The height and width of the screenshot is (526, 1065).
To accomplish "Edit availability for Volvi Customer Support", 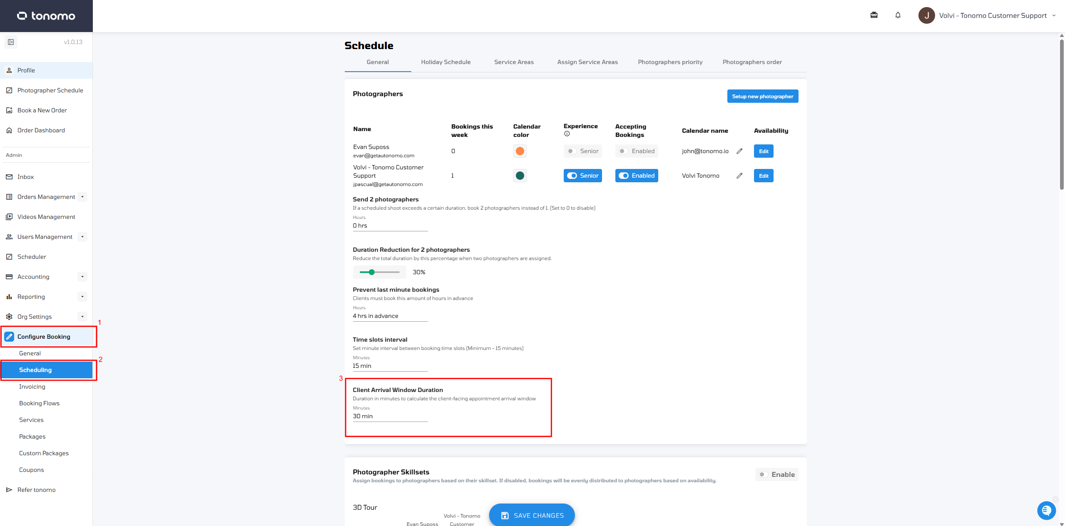I will click(764, 176).
